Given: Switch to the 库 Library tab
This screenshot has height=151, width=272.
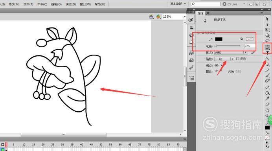Looking at the screenshot, I should (208, 13).
